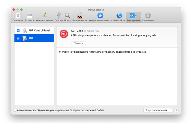Click the ABP Control Panel app icon

pos(25,30)
